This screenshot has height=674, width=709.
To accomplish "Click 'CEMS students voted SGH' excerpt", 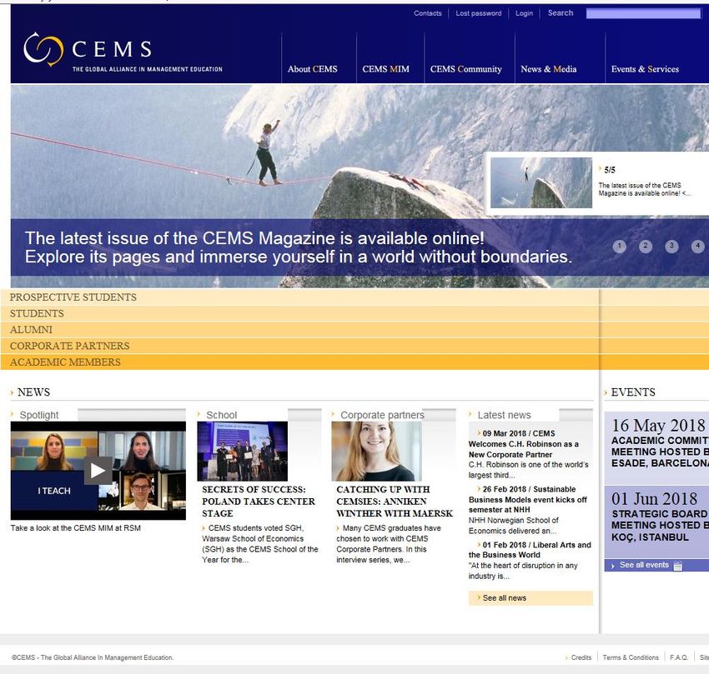I will tap(260, 544).
